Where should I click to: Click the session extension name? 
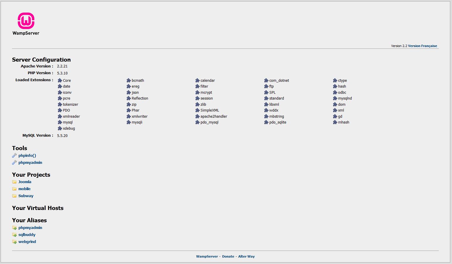coord(207,98)
